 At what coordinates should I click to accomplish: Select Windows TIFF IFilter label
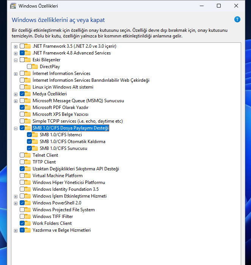click(53, 216)
